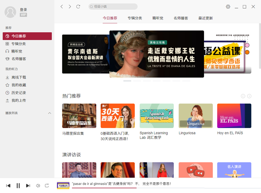Screen dimensions: 261x193
Task: Go back with the left arrow
Action: click(62, 7)
